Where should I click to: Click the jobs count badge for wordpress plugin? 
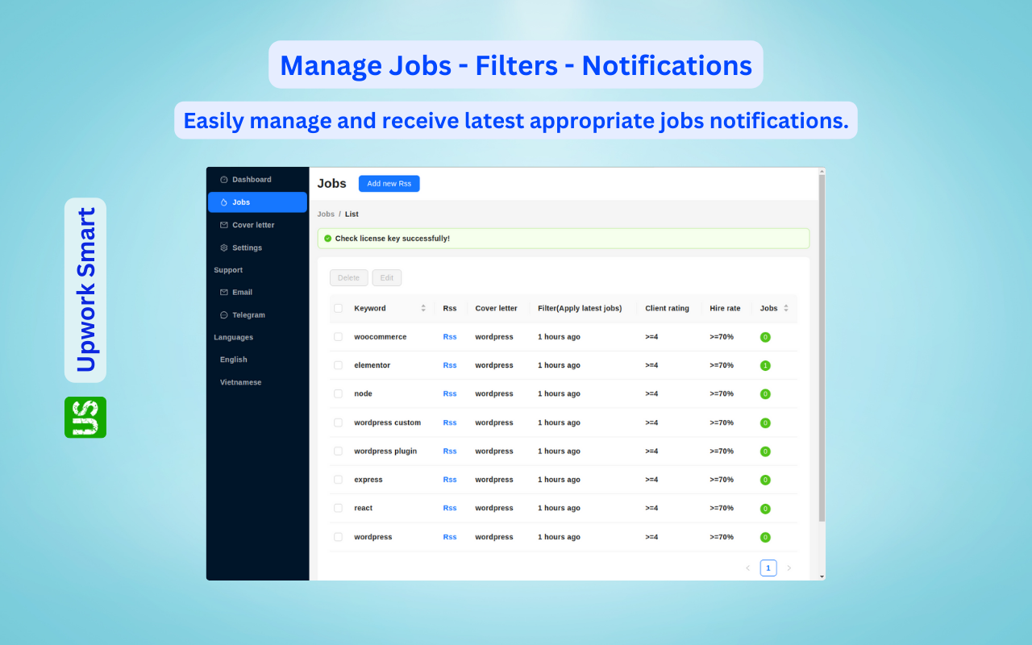tap(765, 451)
